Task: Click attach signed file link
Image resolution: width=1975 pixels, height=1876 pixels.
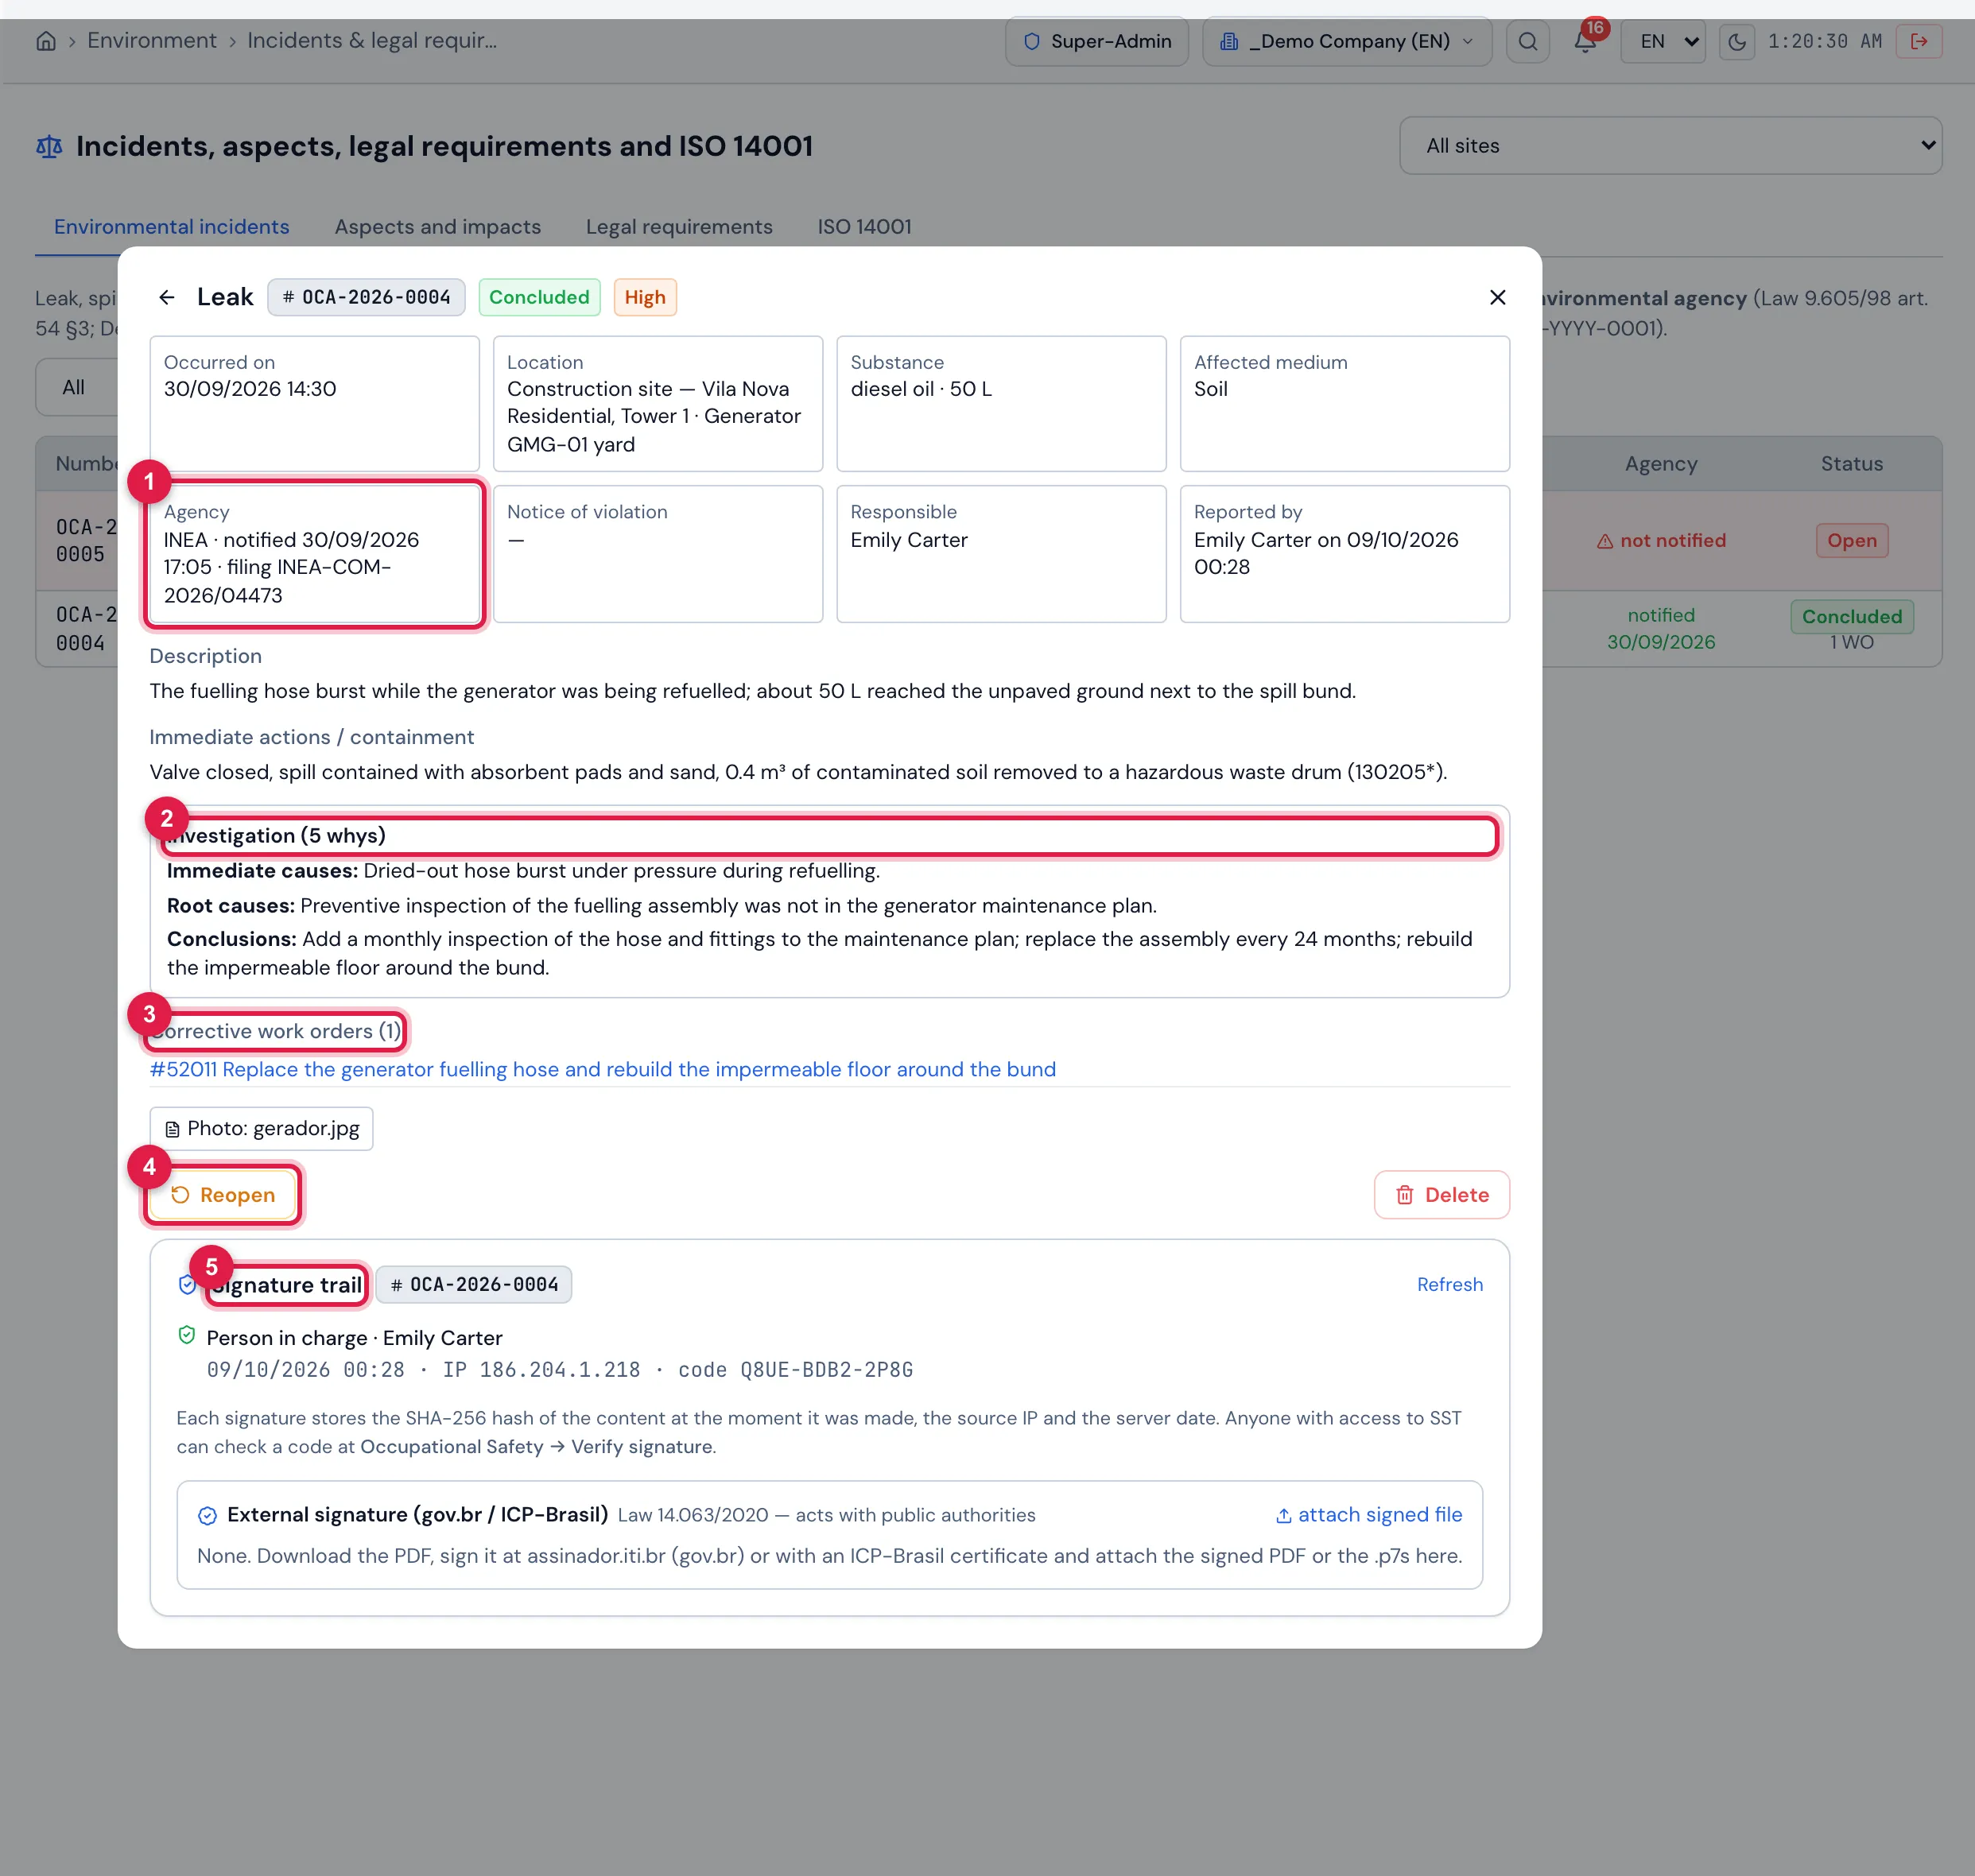Action: pos(1369,1516)
